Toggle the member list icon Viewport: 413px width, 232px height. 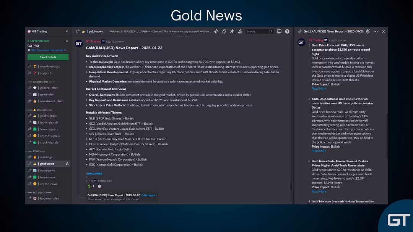click(x=240, y=31)
